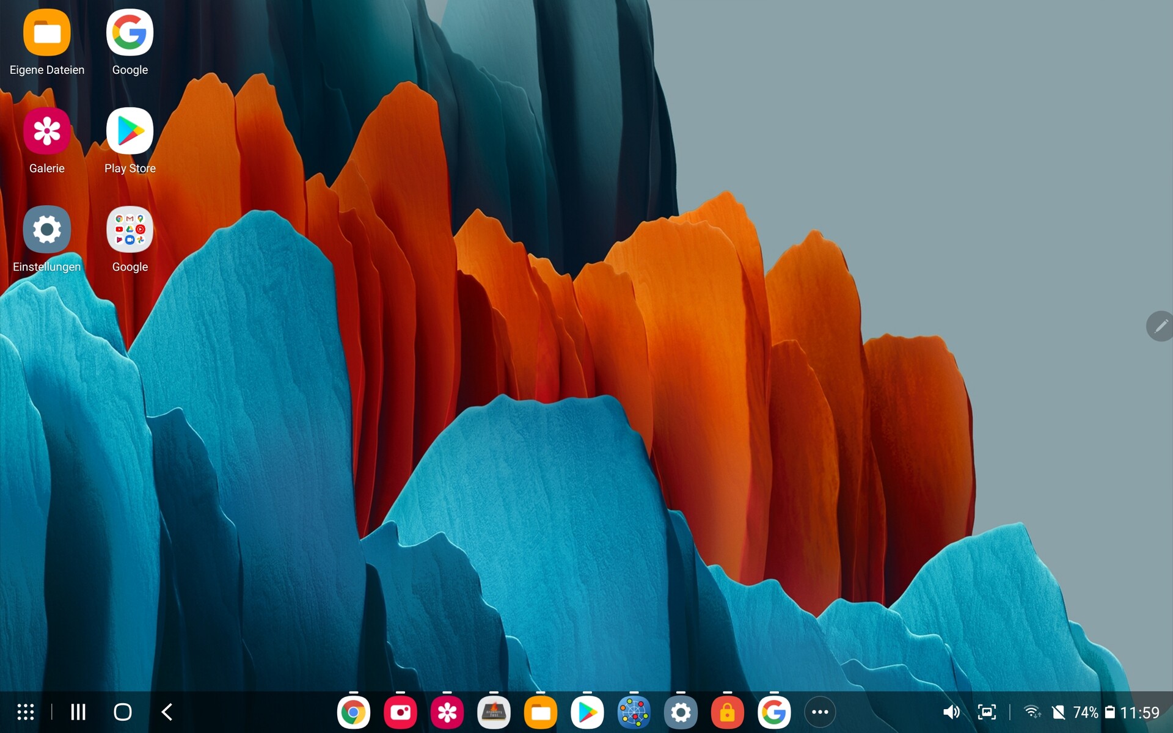Switch to Galerie in the taskbar

(447, 712)
